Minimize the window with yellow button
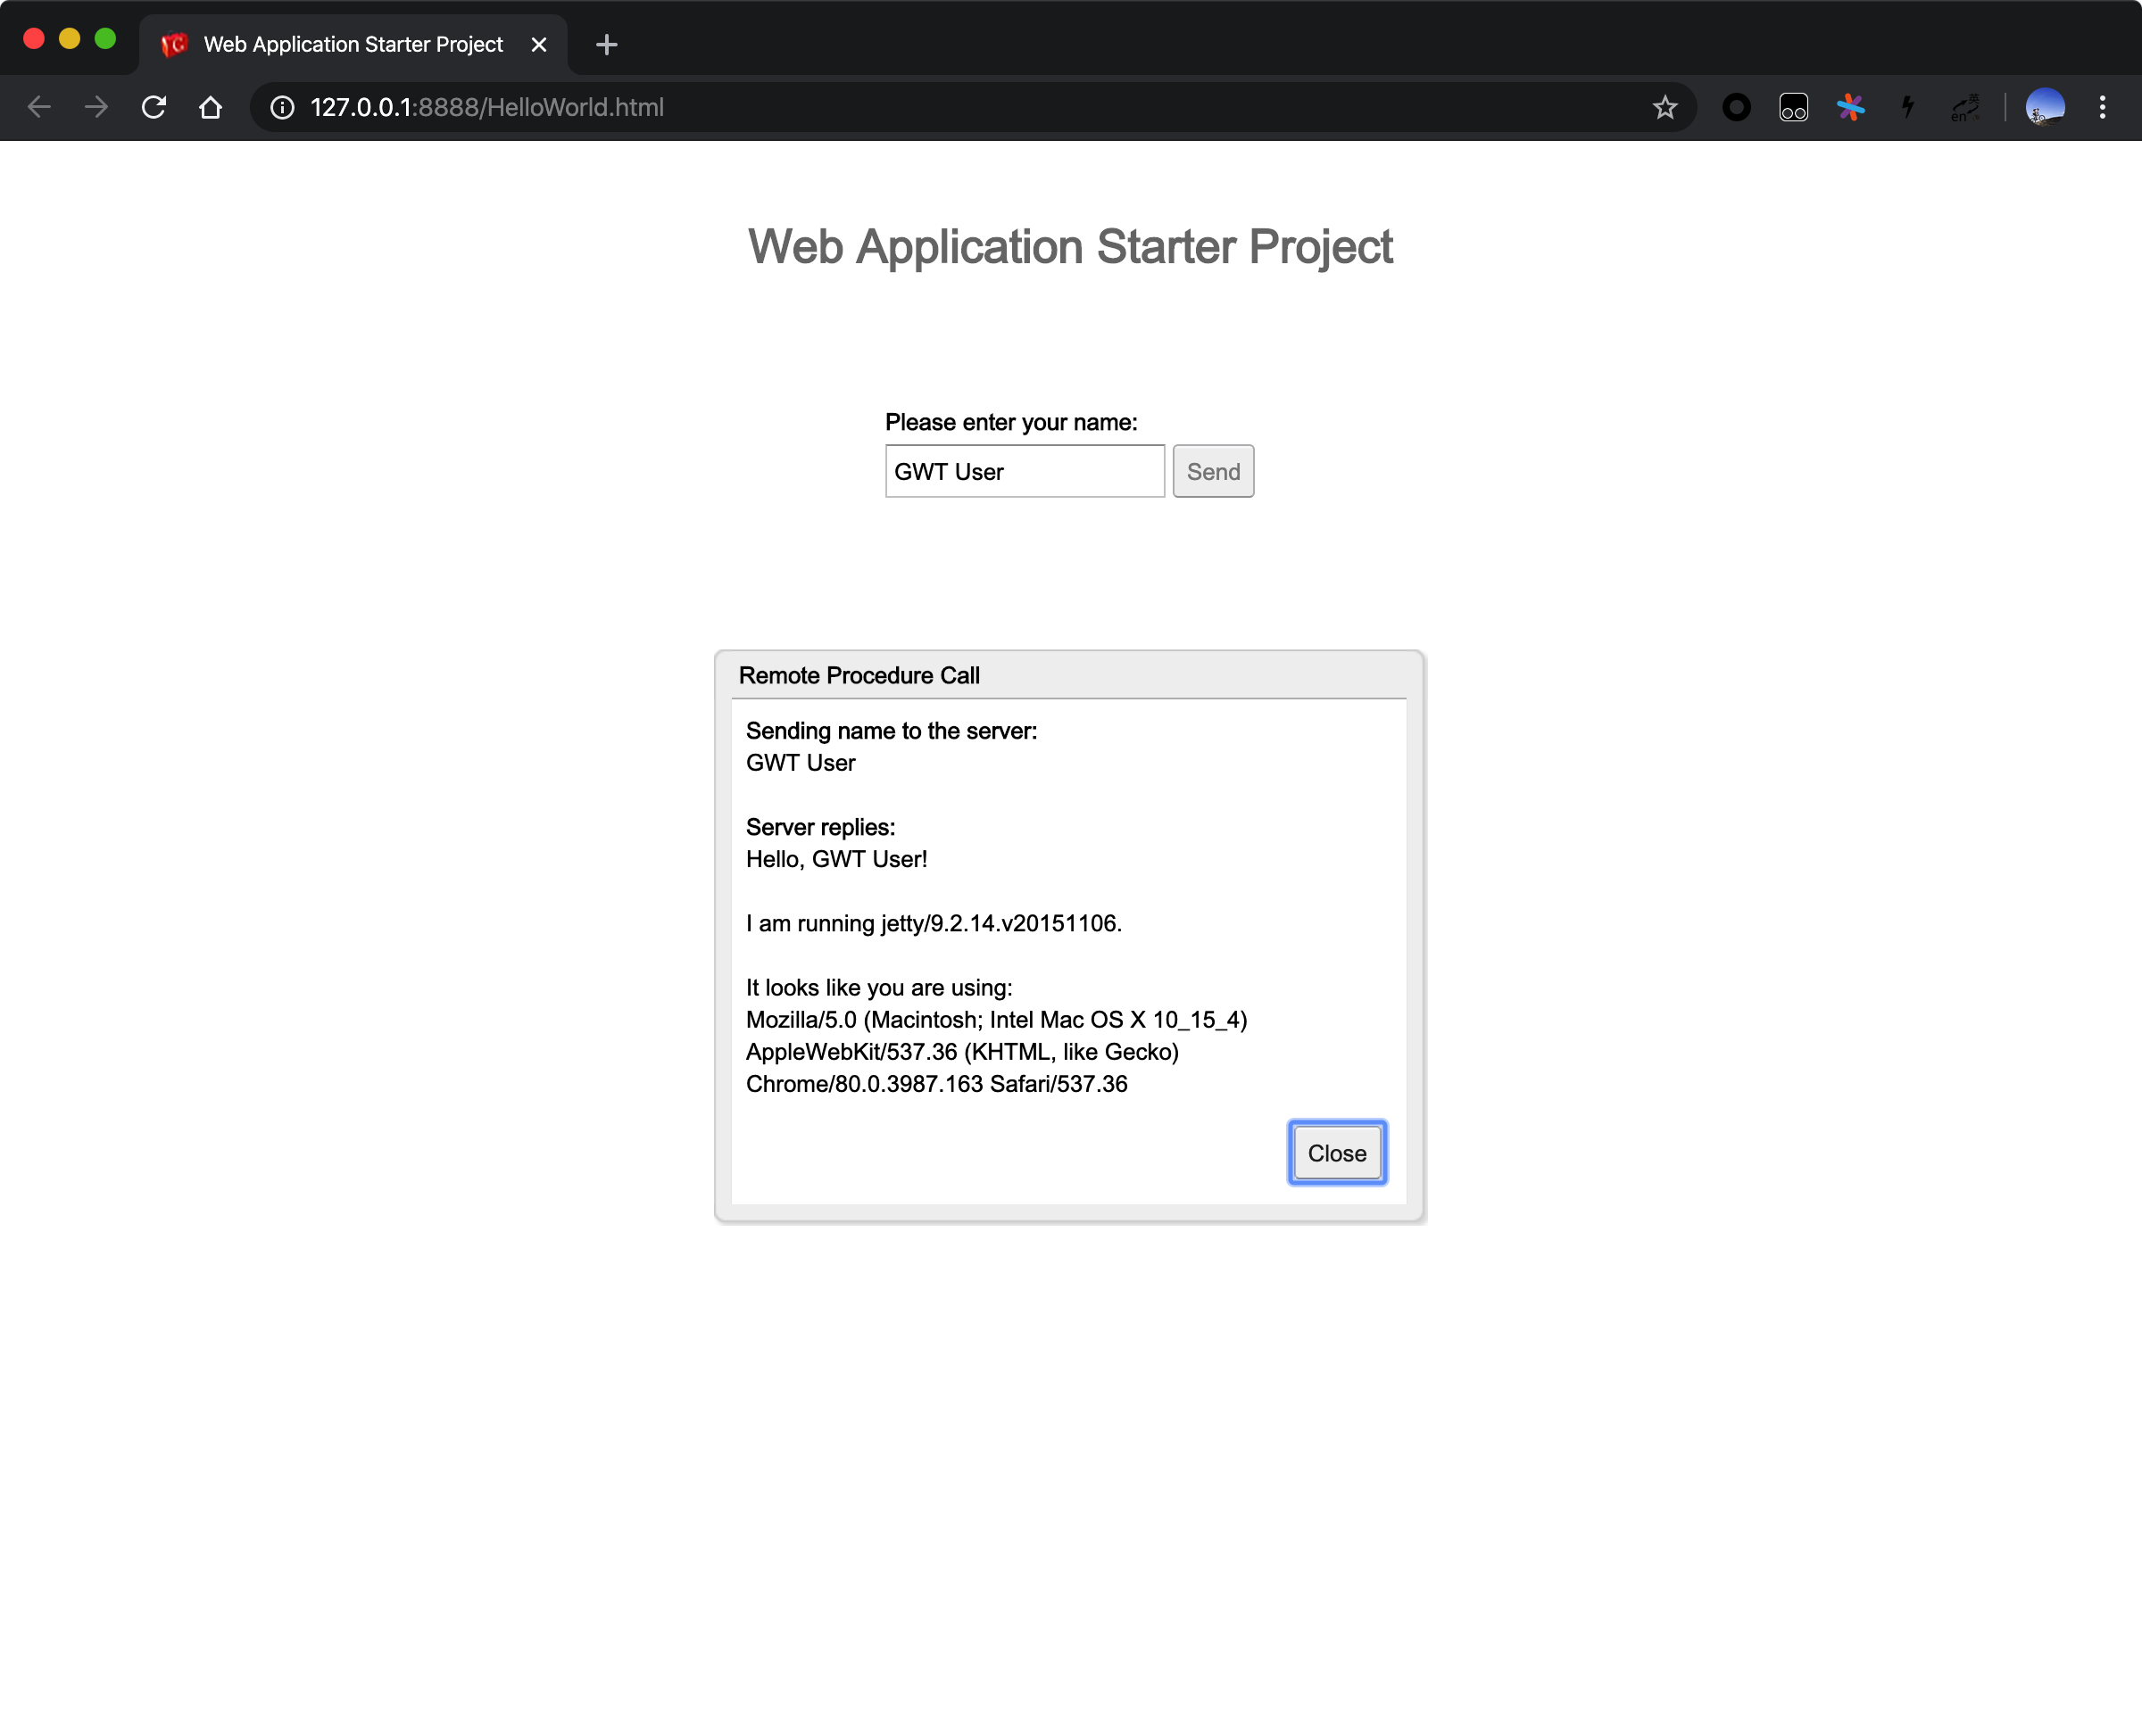This screenshot has width=2142, height=1736. pyautogui.click(x=69, y=39)
